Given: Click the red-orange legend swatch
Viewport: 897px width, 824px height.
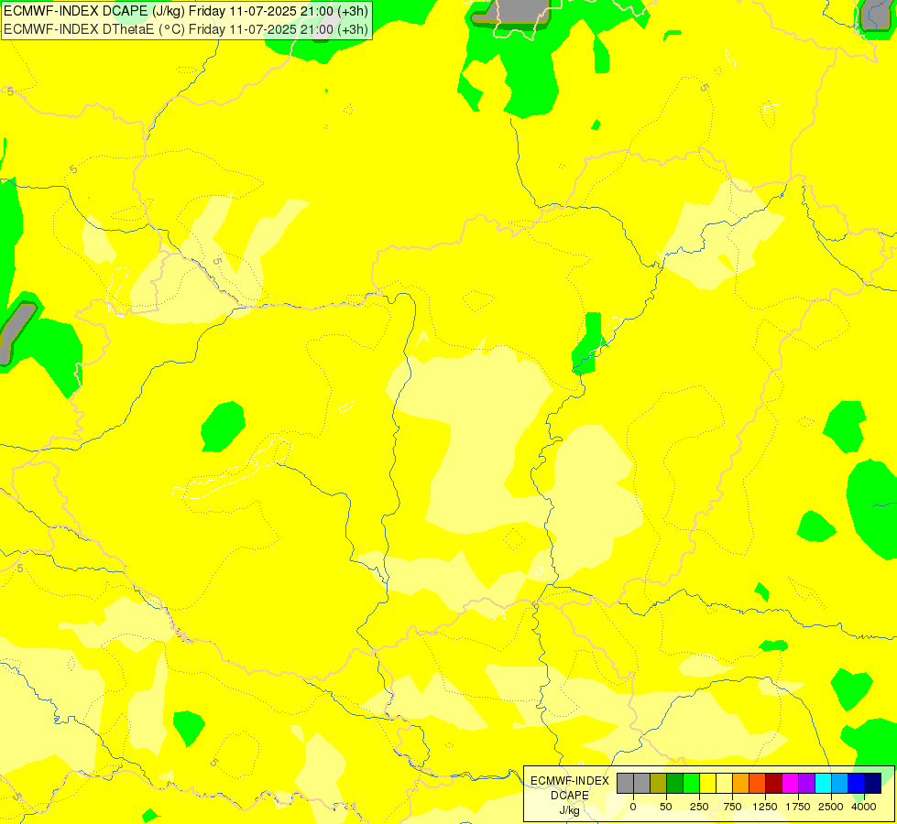Looking at the screenshot, I should click(x=758, y=783).
